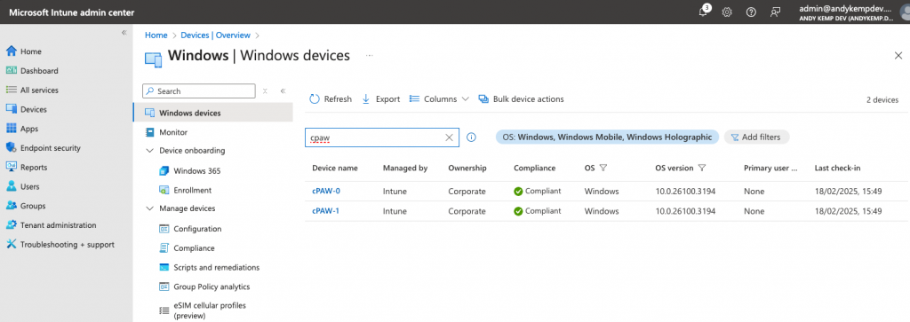Collapse the left navigation with the double chevron
Screen dimensions: 910x322
(124, 33)
